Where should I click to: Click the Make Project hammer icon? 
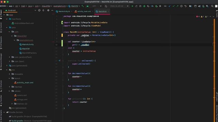[82, 6]
